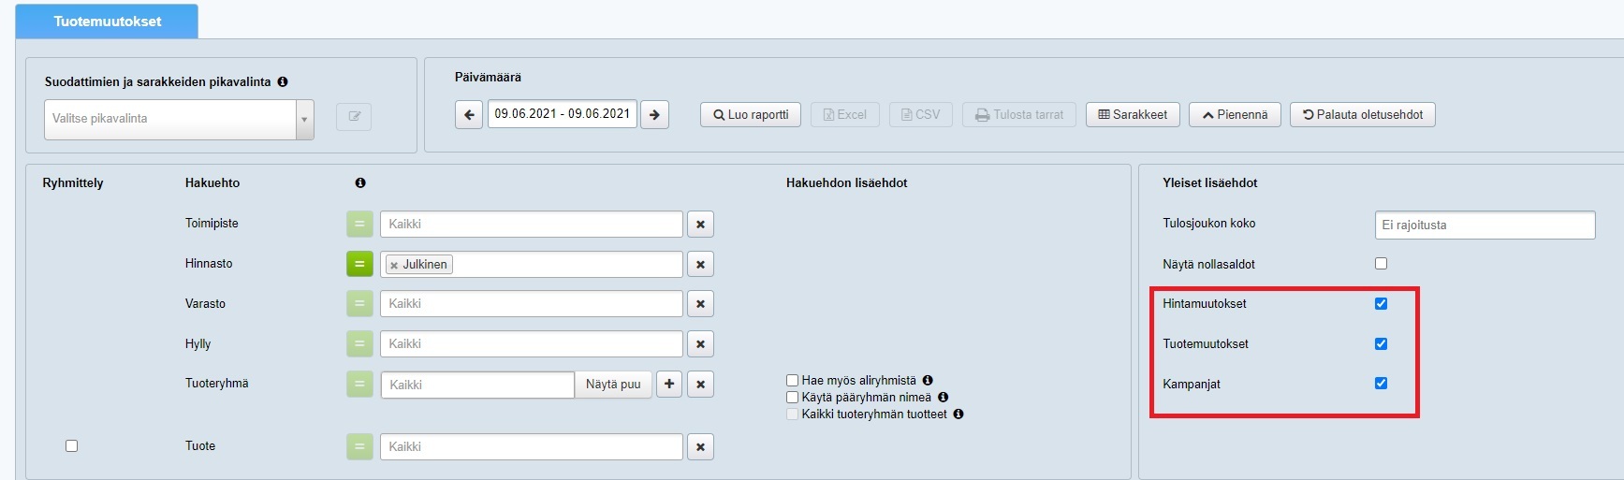Check the Hae myös aliryhmistä option

click(793, 381)
